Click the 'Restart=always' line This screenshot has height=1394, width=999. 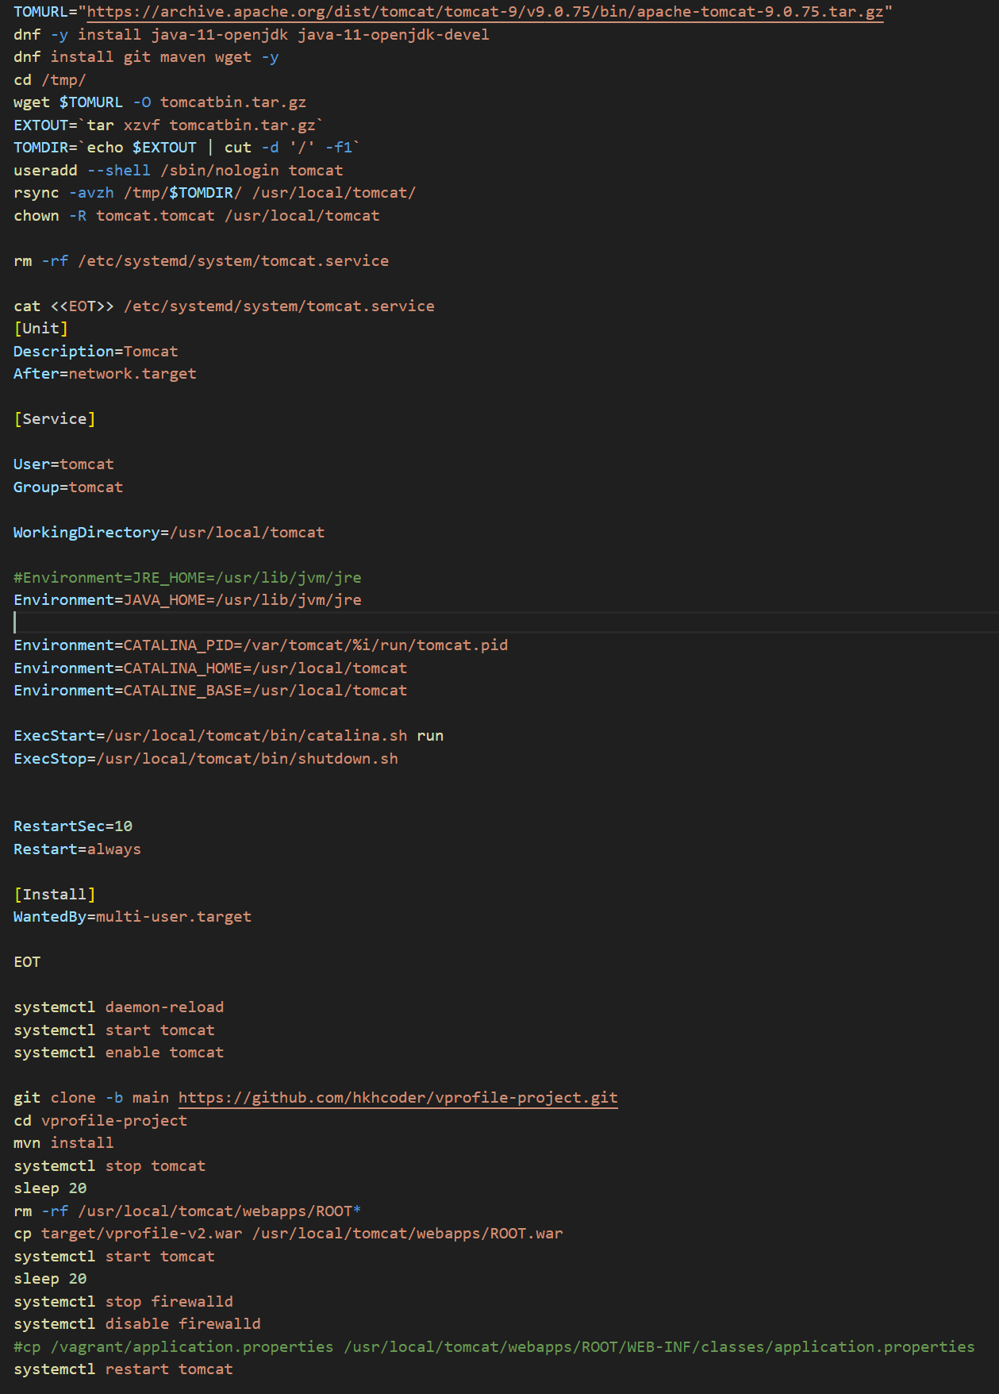(x=77, y=849)
